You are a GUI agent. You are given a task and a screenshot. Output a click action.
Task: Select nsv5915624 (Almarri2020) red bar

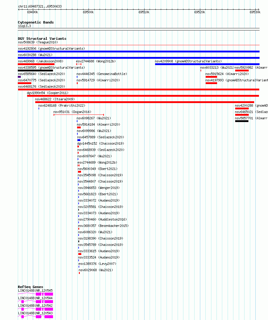coord(211,77)
